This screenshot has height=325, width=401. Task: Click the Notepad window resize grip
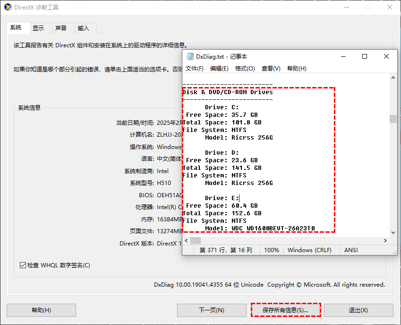394,252
